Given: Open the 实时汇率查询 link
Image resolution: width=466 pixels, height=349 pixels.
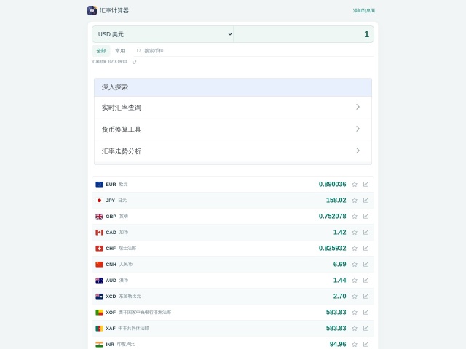Looking at the screenshot, I should click(233, 108).
